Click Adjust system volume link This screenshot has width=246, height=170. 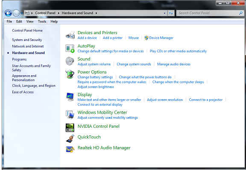point(94,64)
